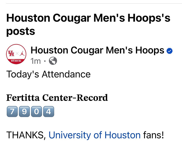Open the Houston Cougar Men's Hoops author name

pyautogui.click(x=97, y=50)
